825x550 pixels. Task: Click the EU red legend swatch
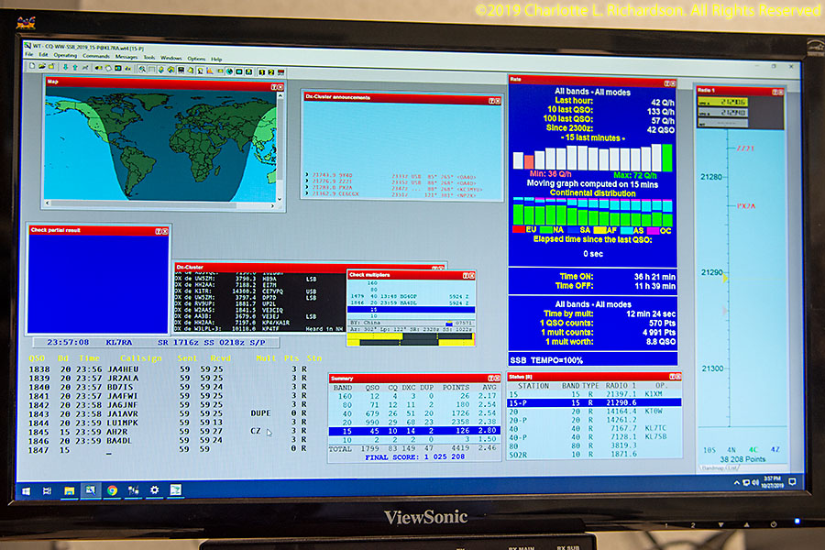tap(519, 229)
